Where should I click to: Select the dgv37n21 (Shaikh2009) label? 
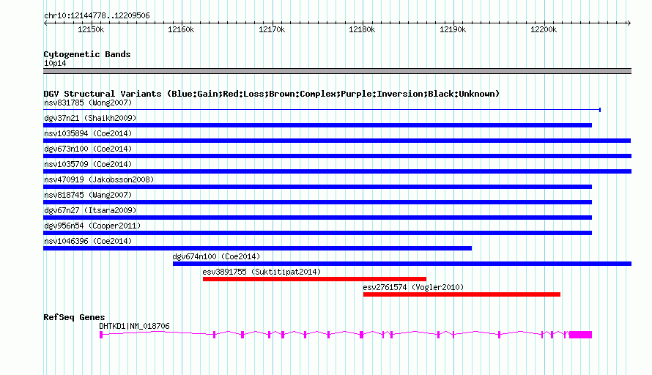[x=90, y=118]
